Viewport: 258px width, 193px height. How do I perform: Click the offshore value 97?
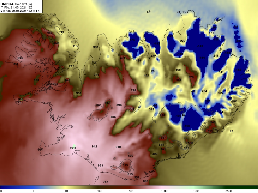coord(231,131)
